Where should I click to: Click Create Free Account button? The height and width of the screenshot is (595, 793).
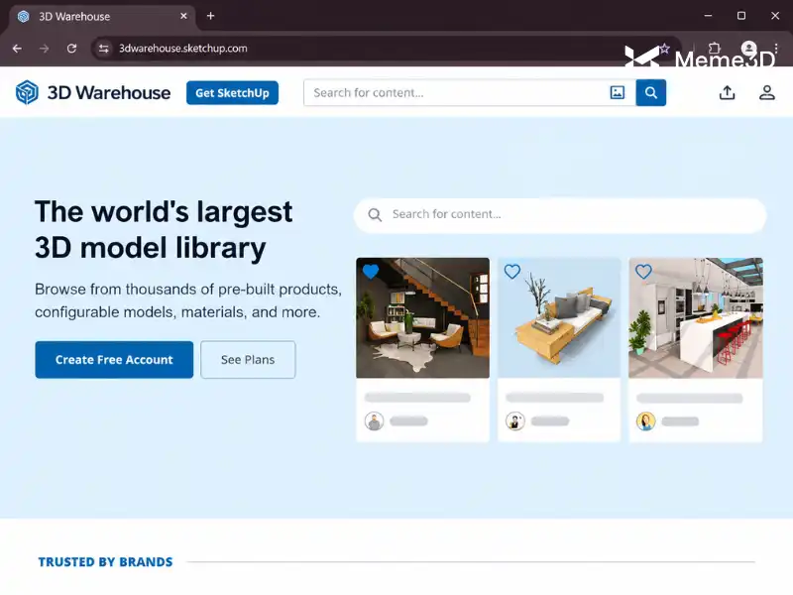tap(114, 360)
